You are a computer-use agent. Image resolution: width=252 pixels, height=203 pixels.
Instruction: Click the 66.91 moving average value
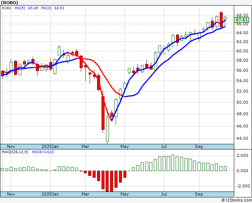coord(59,8)
